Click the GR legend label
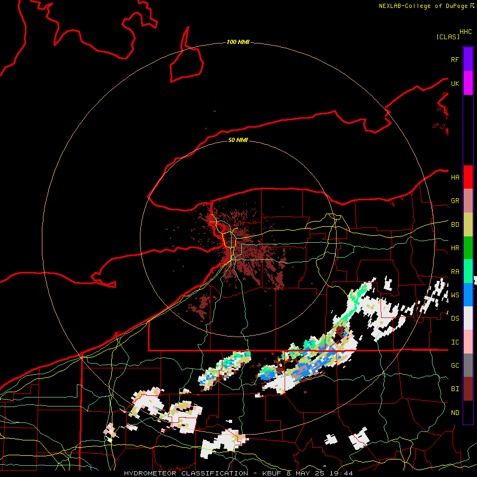The width and height of the screenshot is (477, 477). tap(455, 201)
